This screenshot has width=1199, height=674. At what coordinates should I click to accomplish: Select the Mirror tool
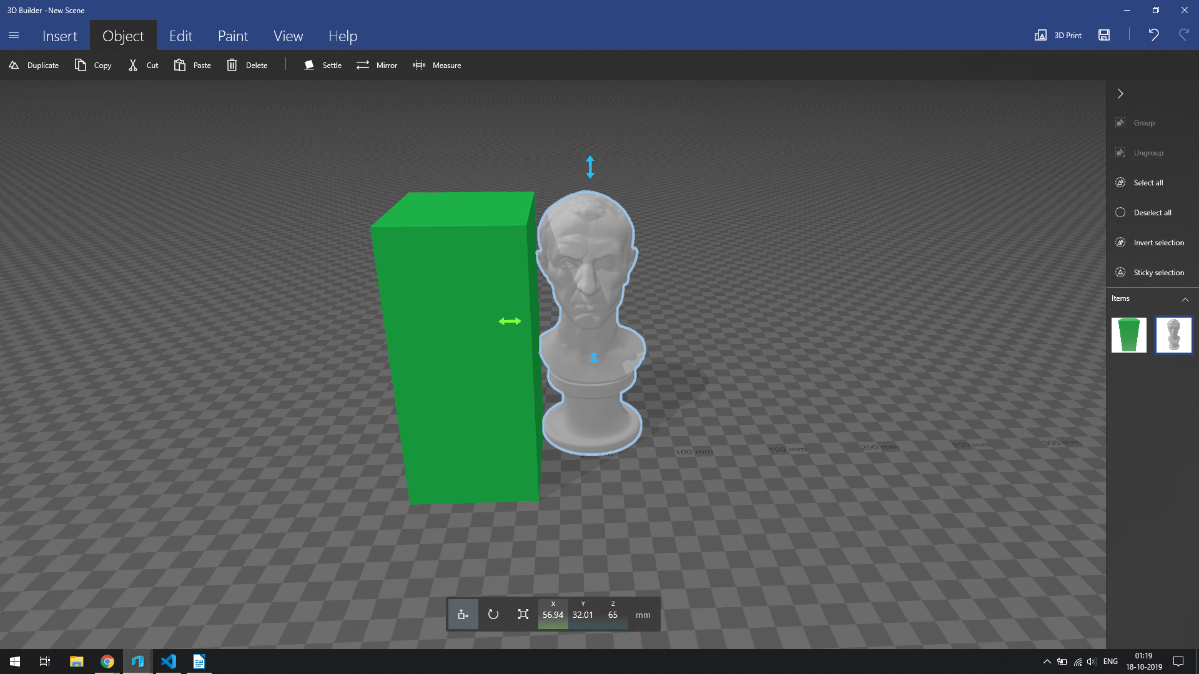tap(377, 65)
